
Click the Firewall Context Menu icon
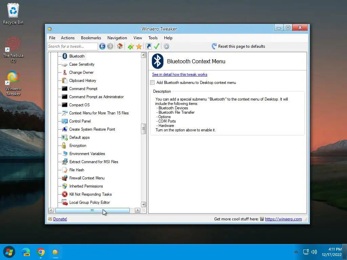tap(65, 178)
